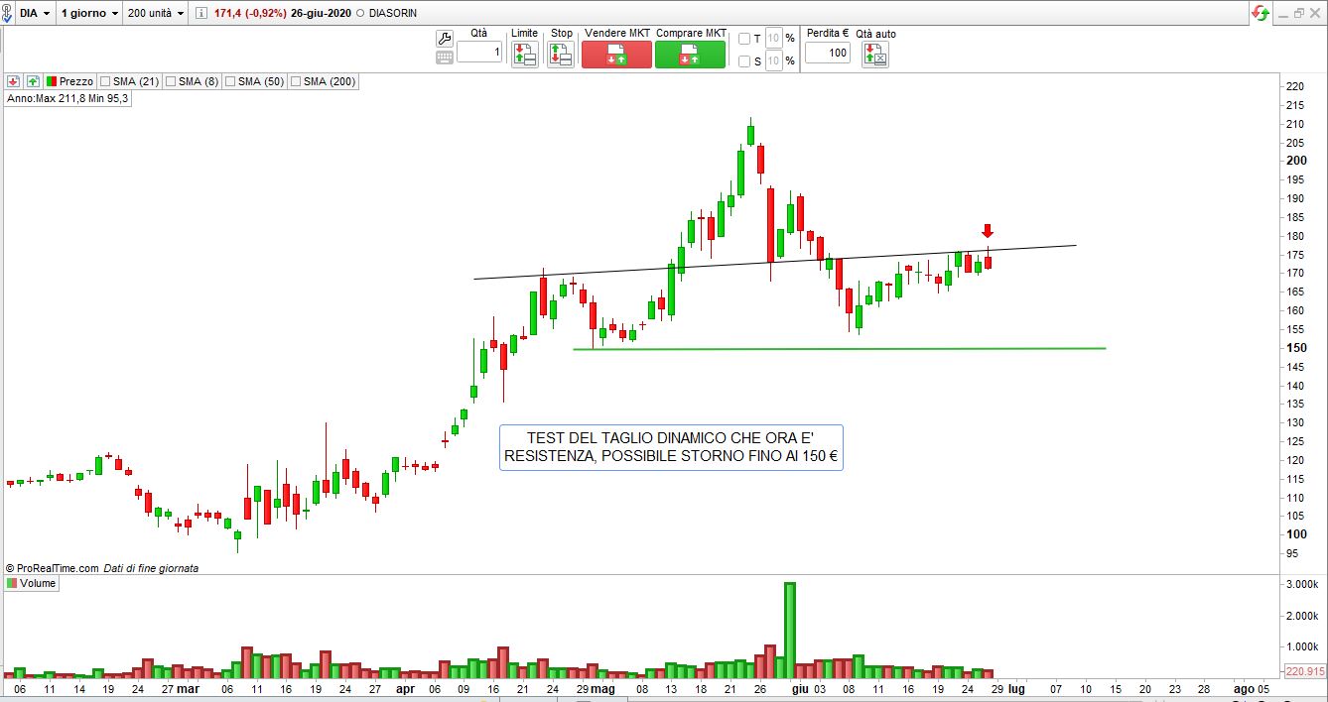Toggle the SMA (21) checkbox
Viewport: 1328px width, 702px height.
click(x=105, y=81)
